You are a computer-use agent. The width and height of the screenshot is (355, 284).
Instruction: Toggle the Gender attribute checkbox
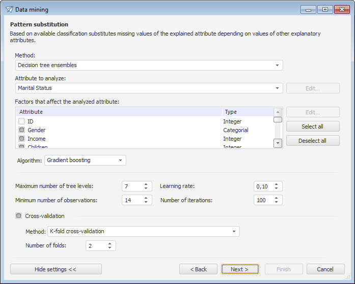click(x=22, y=130)
